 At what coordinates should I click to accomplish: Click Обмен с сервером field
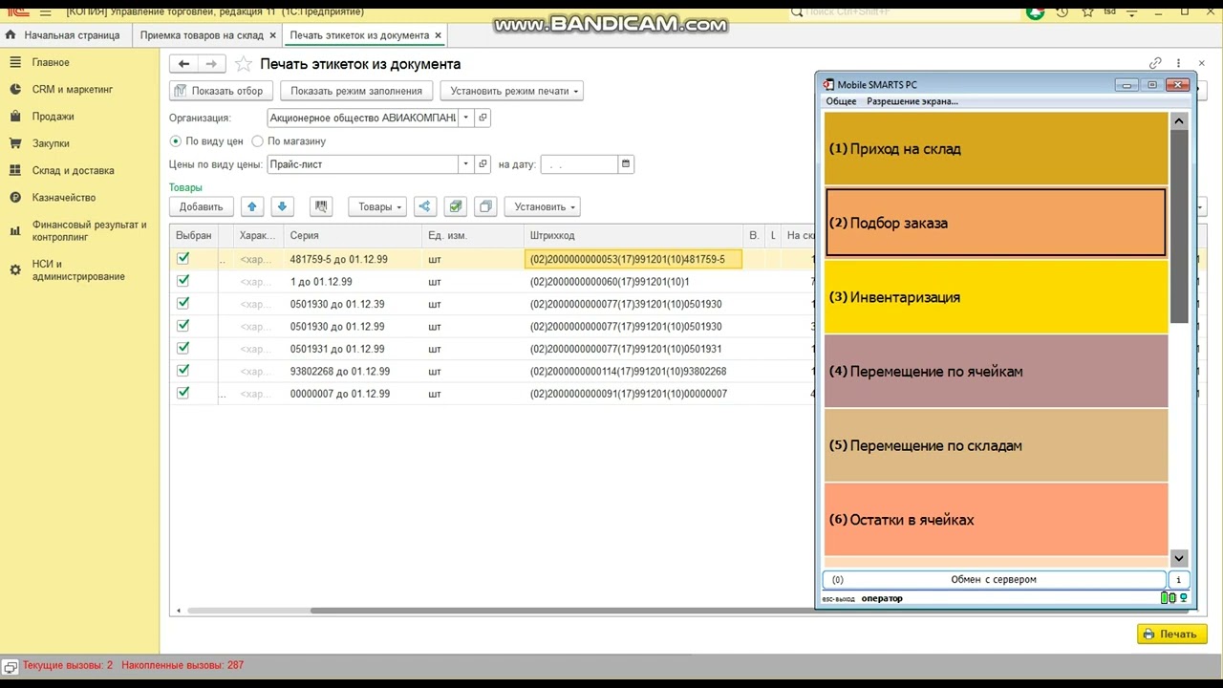click(994, 579)
